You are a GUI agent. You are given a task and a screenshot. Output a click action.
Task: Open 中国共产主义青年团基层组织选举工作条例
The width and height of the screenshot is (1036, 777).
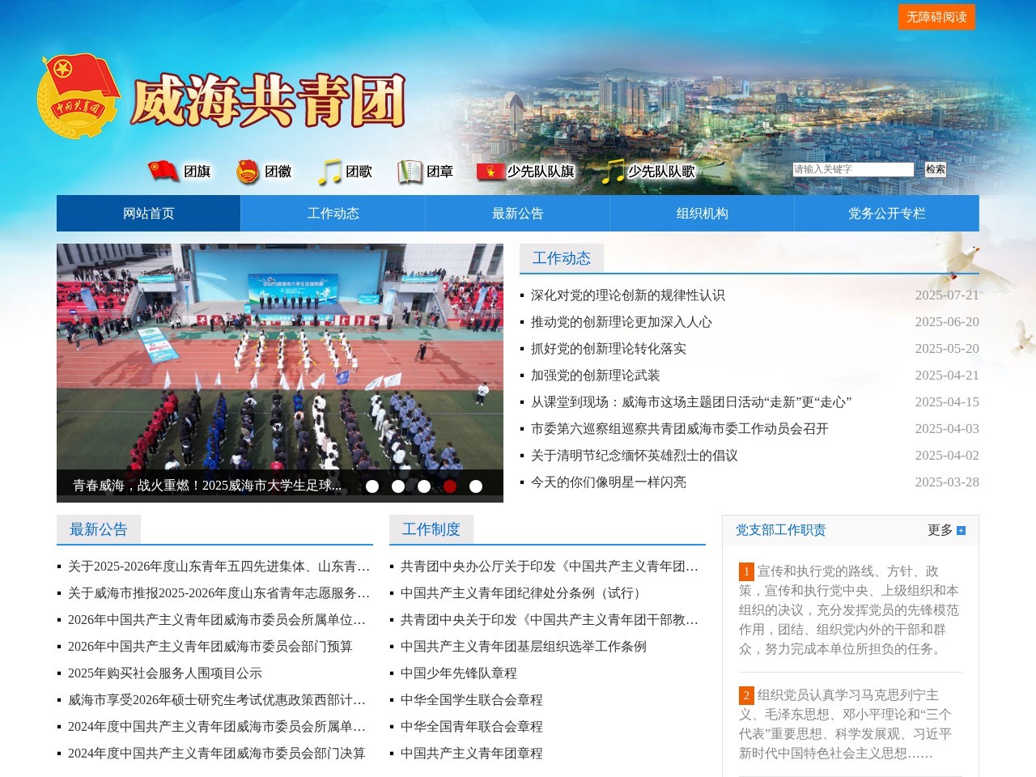(x=524, y=647)
